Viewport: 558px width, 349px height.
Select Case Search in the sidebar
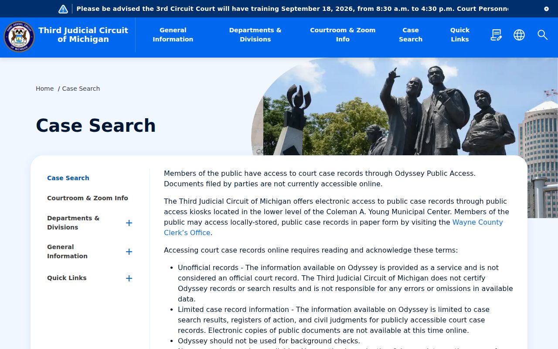[x=68, y=178]
